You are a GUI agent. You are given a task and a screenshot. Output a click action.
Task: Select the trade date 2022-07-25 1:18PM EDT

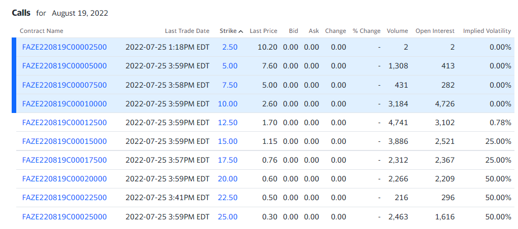pyautogui.click(x=168, y=47)
